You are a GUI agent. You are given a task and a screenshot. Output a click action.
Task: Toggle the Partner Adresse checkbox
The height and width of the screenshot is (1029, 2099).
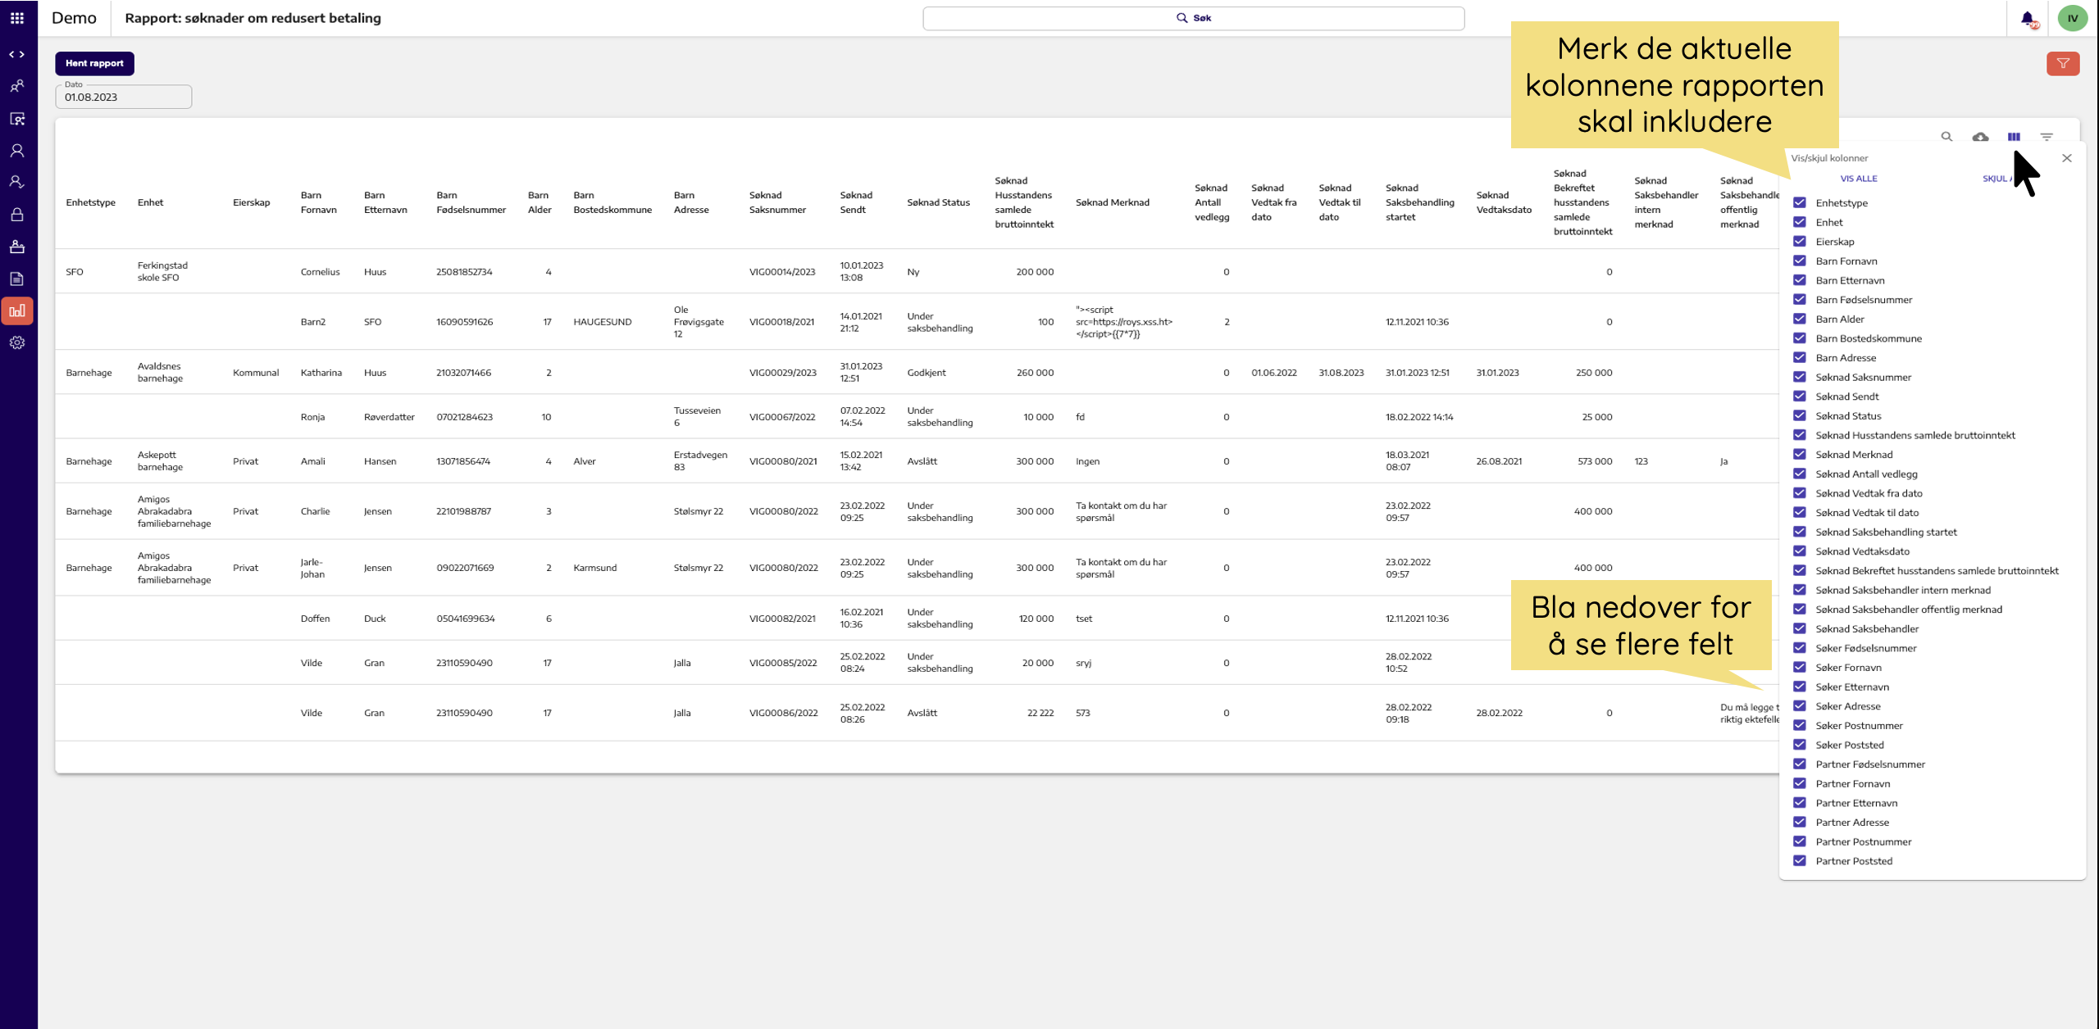coord(1800,822)
